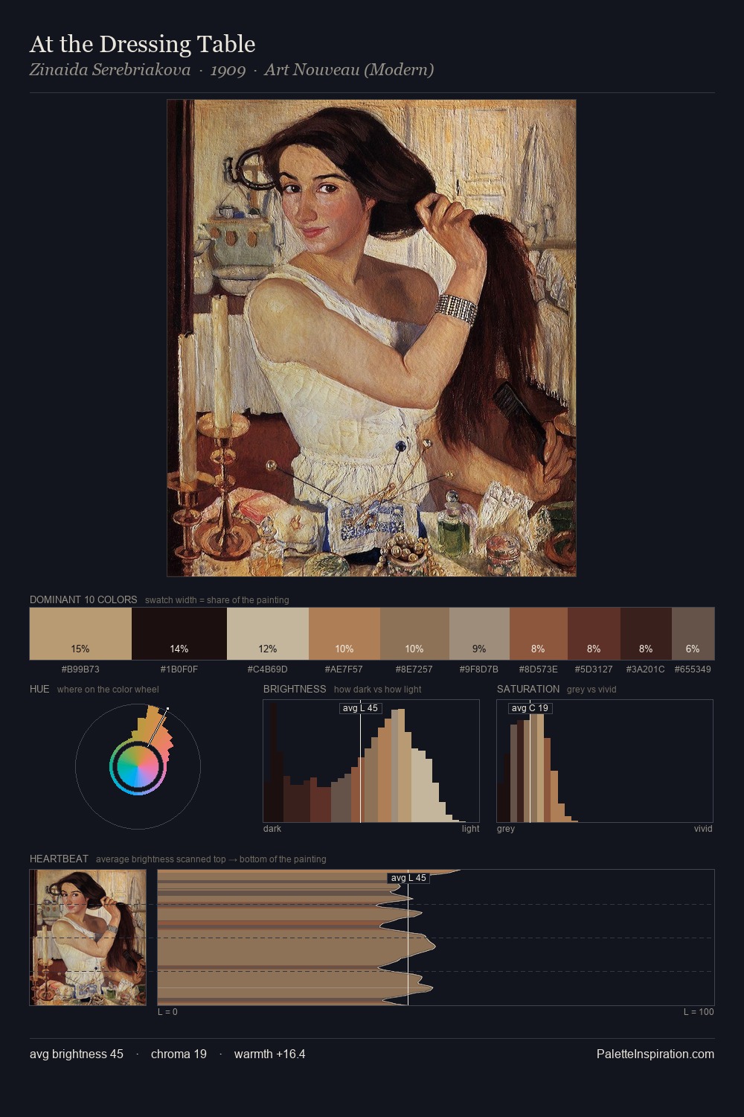Screen dimensions: 744x1117
Task: Click 'chroma 19' footer stat
Action: click(x=179, y=1054)
